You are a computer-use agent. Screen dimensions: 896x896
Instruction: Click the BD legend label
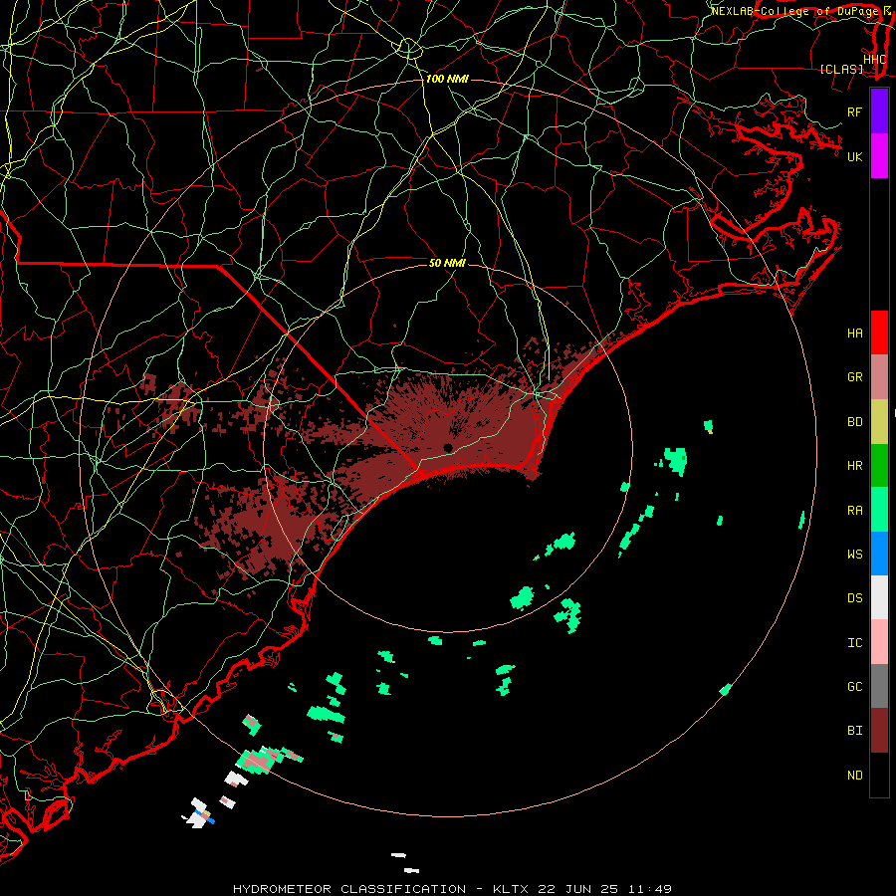pyautogui.click(x=854, y=422)
